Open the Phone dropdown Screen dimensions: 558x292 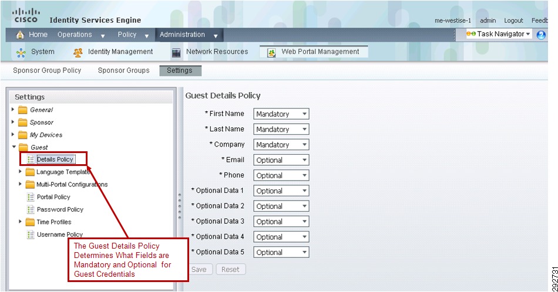281,175
